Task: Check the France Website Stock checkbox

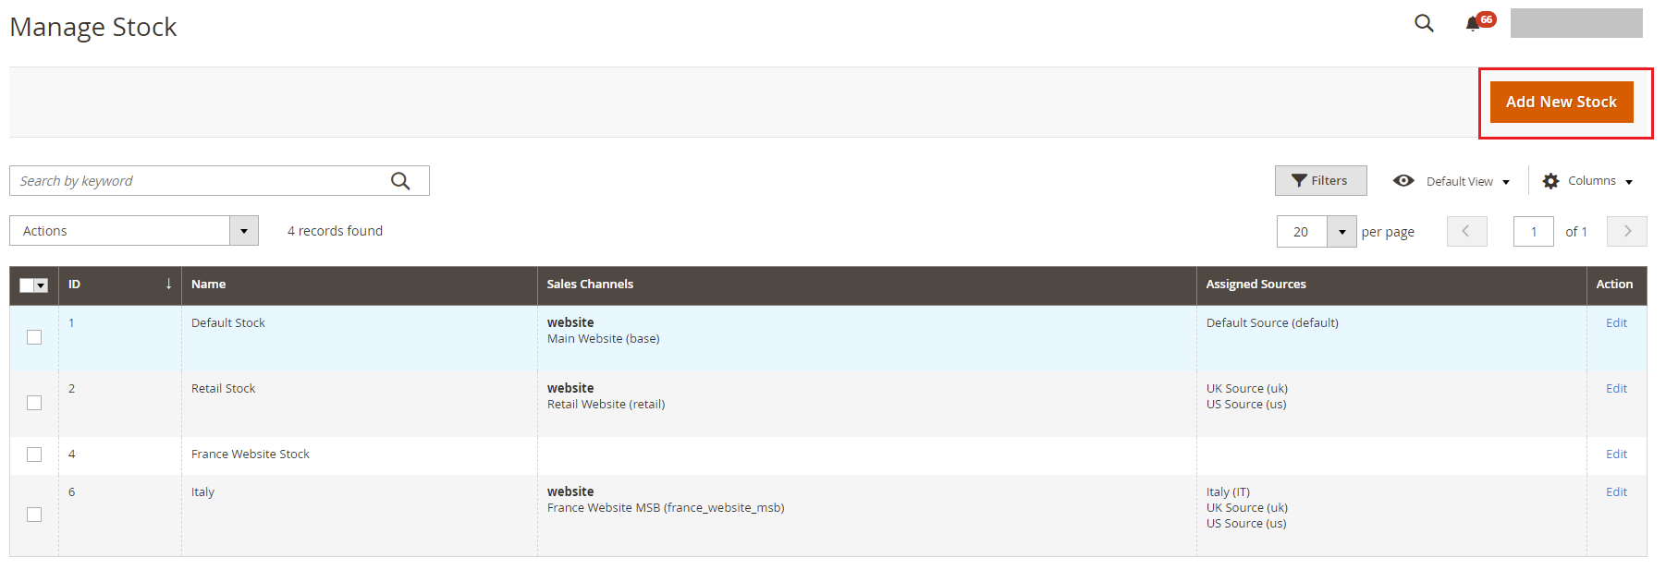Action: point(34,455)
